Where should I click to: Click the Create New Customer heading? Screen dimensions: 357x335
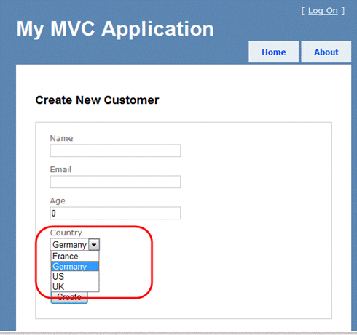pyautogui.click(x=97, y=100)
